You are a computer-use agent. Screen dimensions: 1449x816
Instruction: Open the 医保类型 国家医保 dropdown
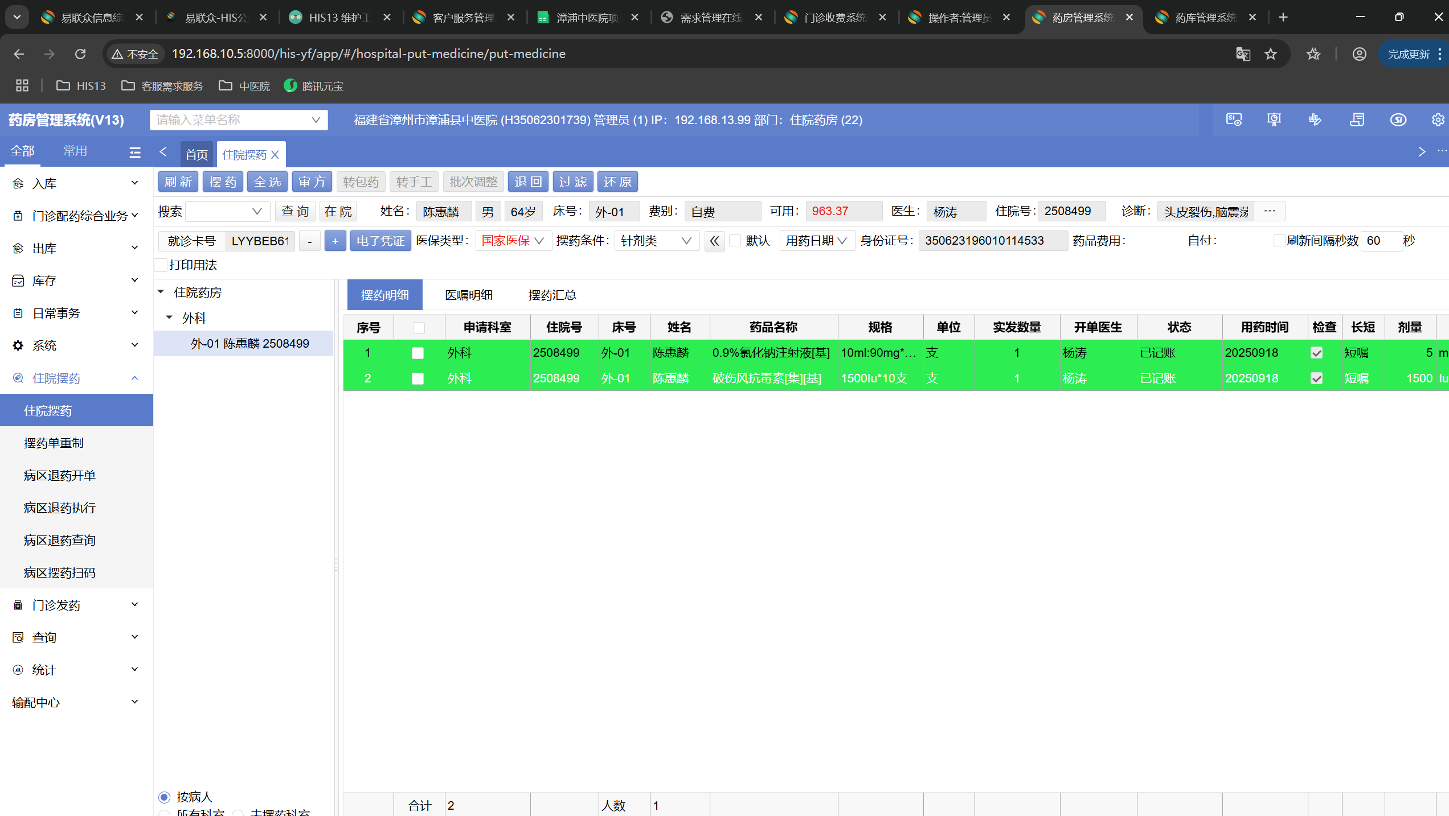[x=513, y=241]
